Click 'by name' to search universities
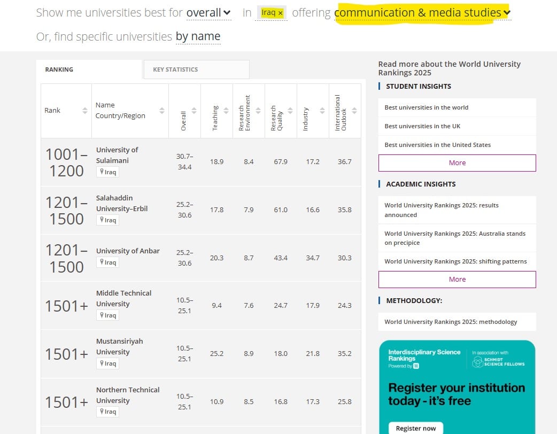This screenshot has width=557, height=434. click(x=198, y=36)
